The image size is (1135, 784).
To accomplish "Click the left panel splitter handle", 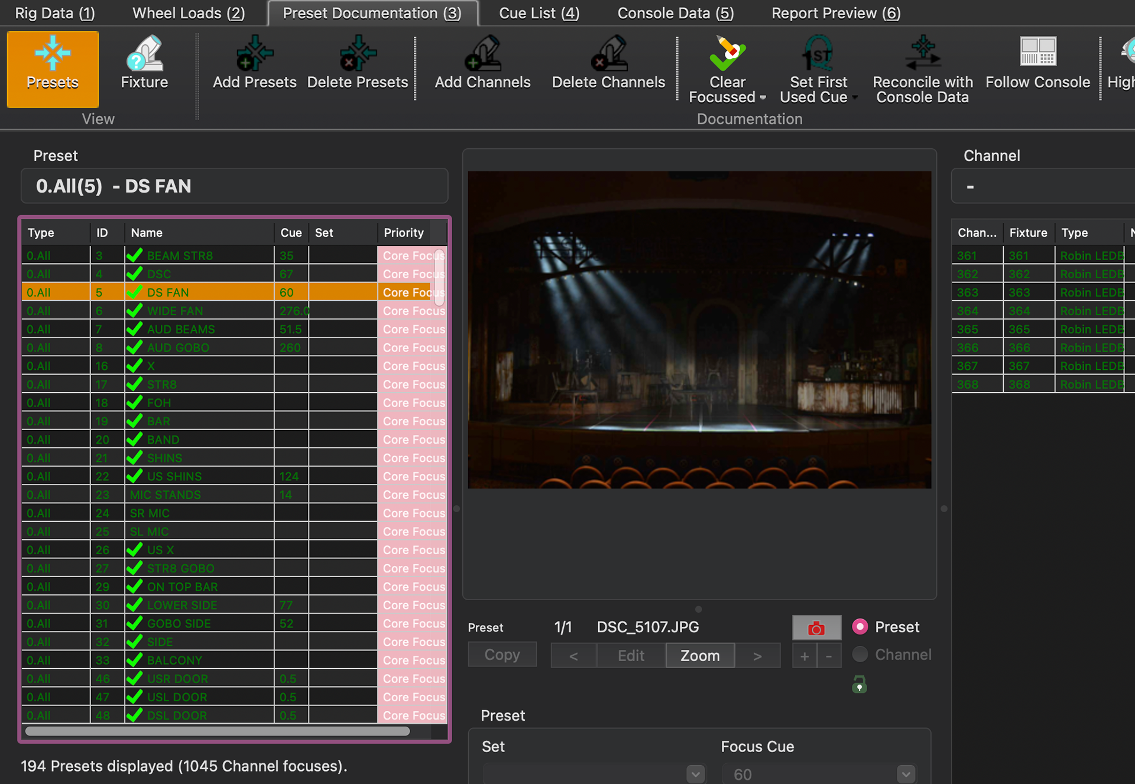I will coord(456,508).
